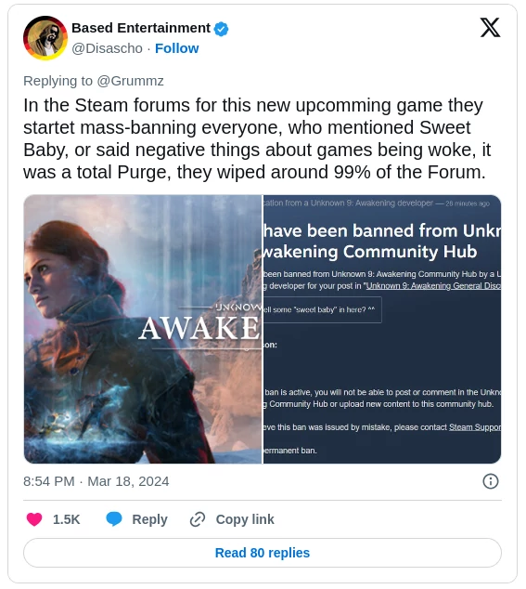Click the chain link copy icon
The height and width of the screenshot is (589, 526).
[198, 519]
